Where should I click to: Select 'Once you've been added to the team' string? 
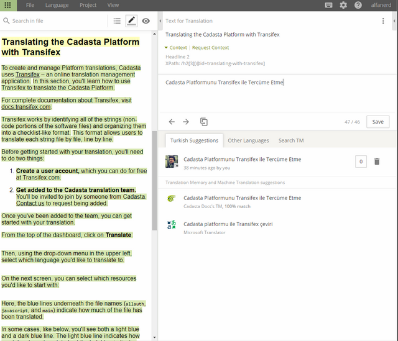pyautogui.click(x=67, y=219)
